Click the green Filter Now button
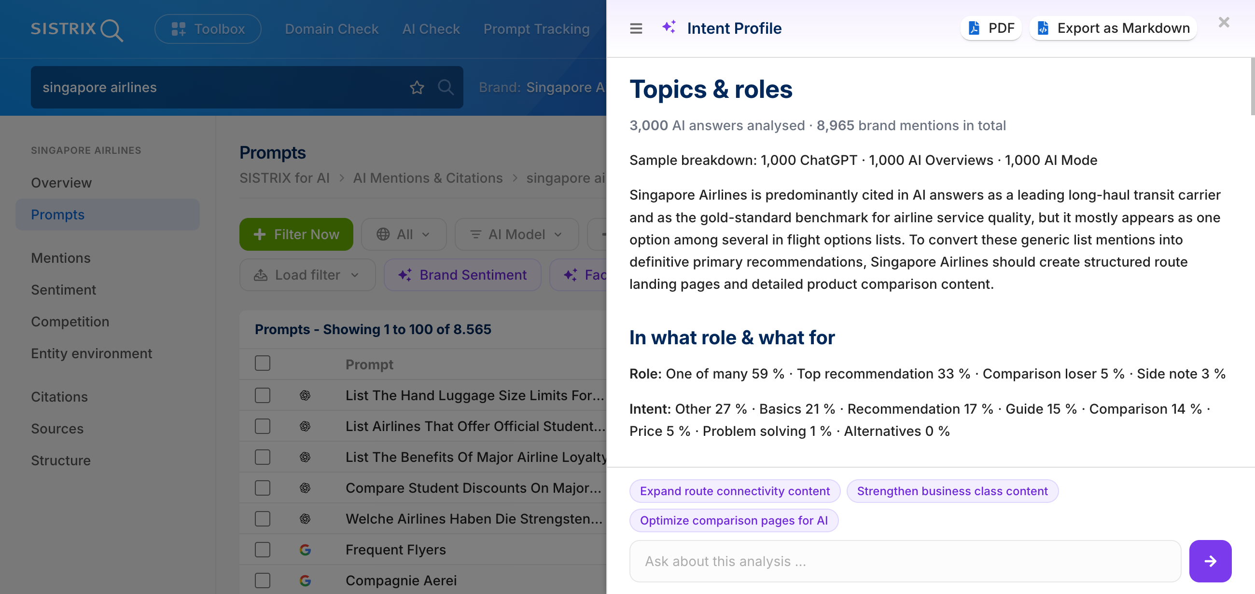Screen dimensions: 1255x594 point(296,234)
